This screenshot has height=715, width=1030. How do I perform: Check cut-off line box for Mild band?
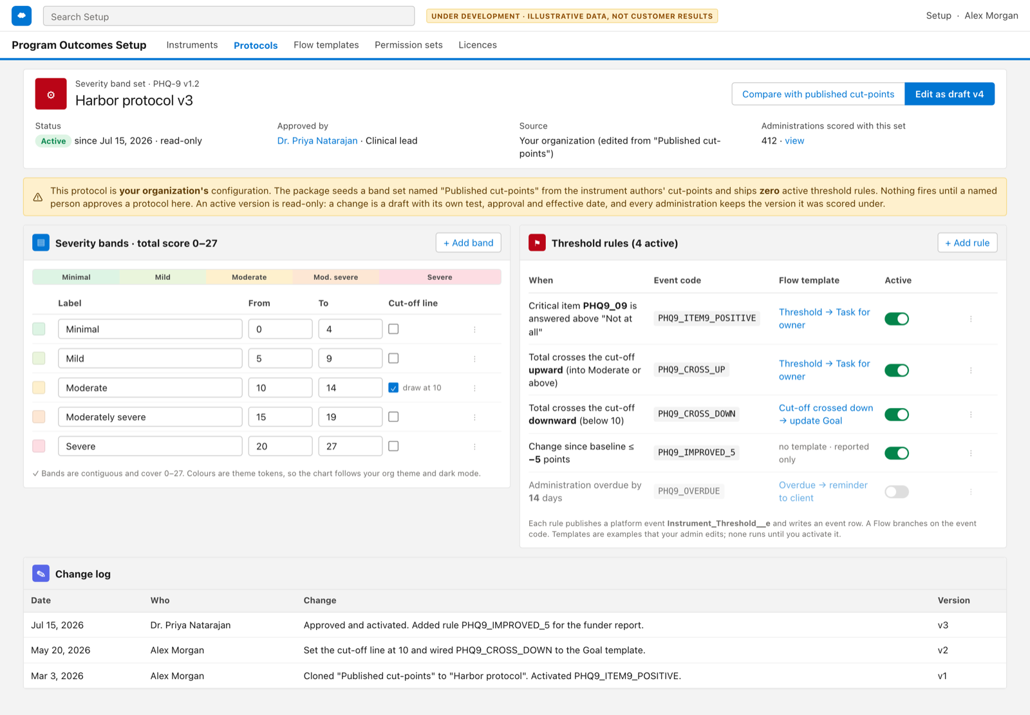[x=393, y=358]
